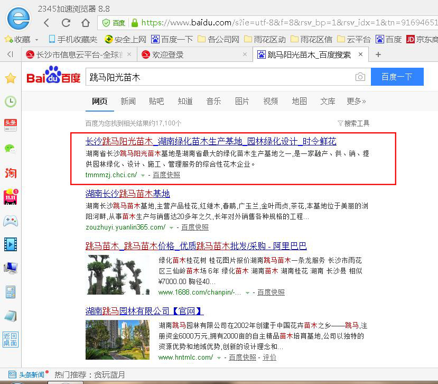Open the sidebar WeChat icon
Viewport: 438px width, 384px height.
tap(11, 149)
